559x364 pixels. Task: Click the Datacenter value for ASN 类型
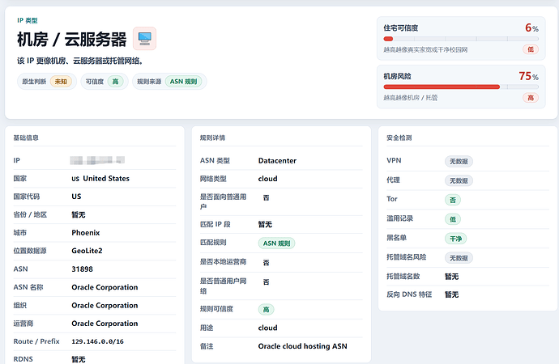pyautogui.click(x=277, y=161)
